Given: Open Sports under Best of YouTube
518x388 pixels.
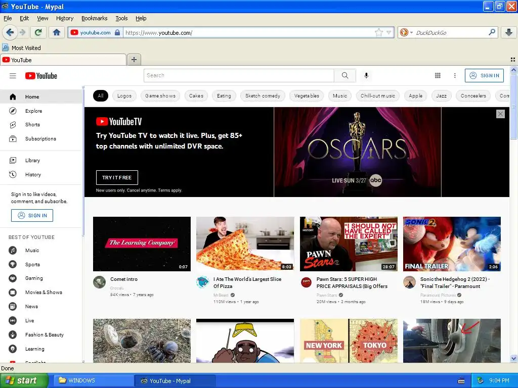Looking at the screenshot, I should [x=41, y=264].
